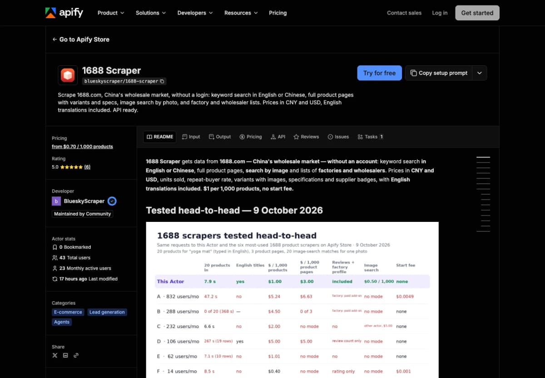Open Contact sales link
The height and width of the screenshot is (378, 545).
click(x=404, y=13)
